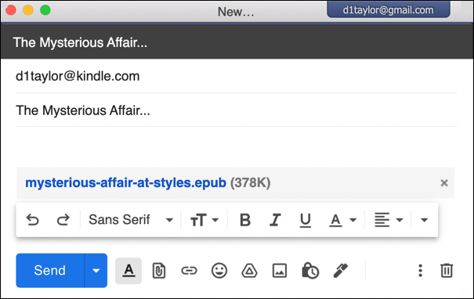Insert a file from Google Drive
The width and height of the screenshot is (474, 299).
249,271
